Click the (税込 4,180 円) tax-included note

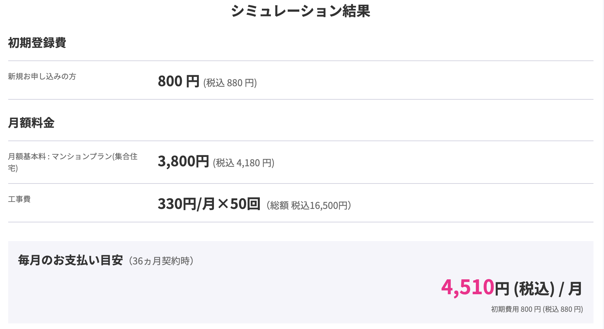tap(243, 163)
